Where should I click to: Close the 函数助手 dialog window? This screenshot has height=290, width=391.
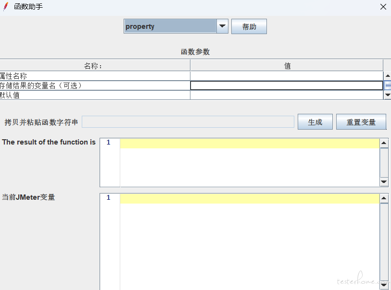pyautogui.click(x=383, y=7)
